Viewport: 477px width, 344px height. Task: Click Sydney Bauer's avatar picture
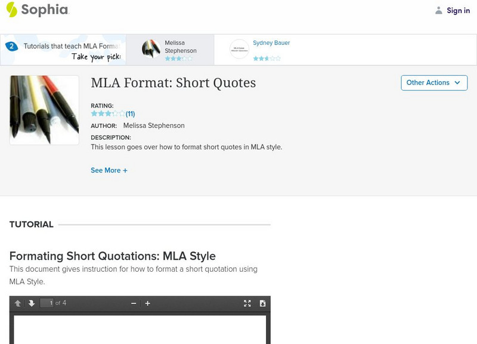pyautogui.click(x=239, y=49)
